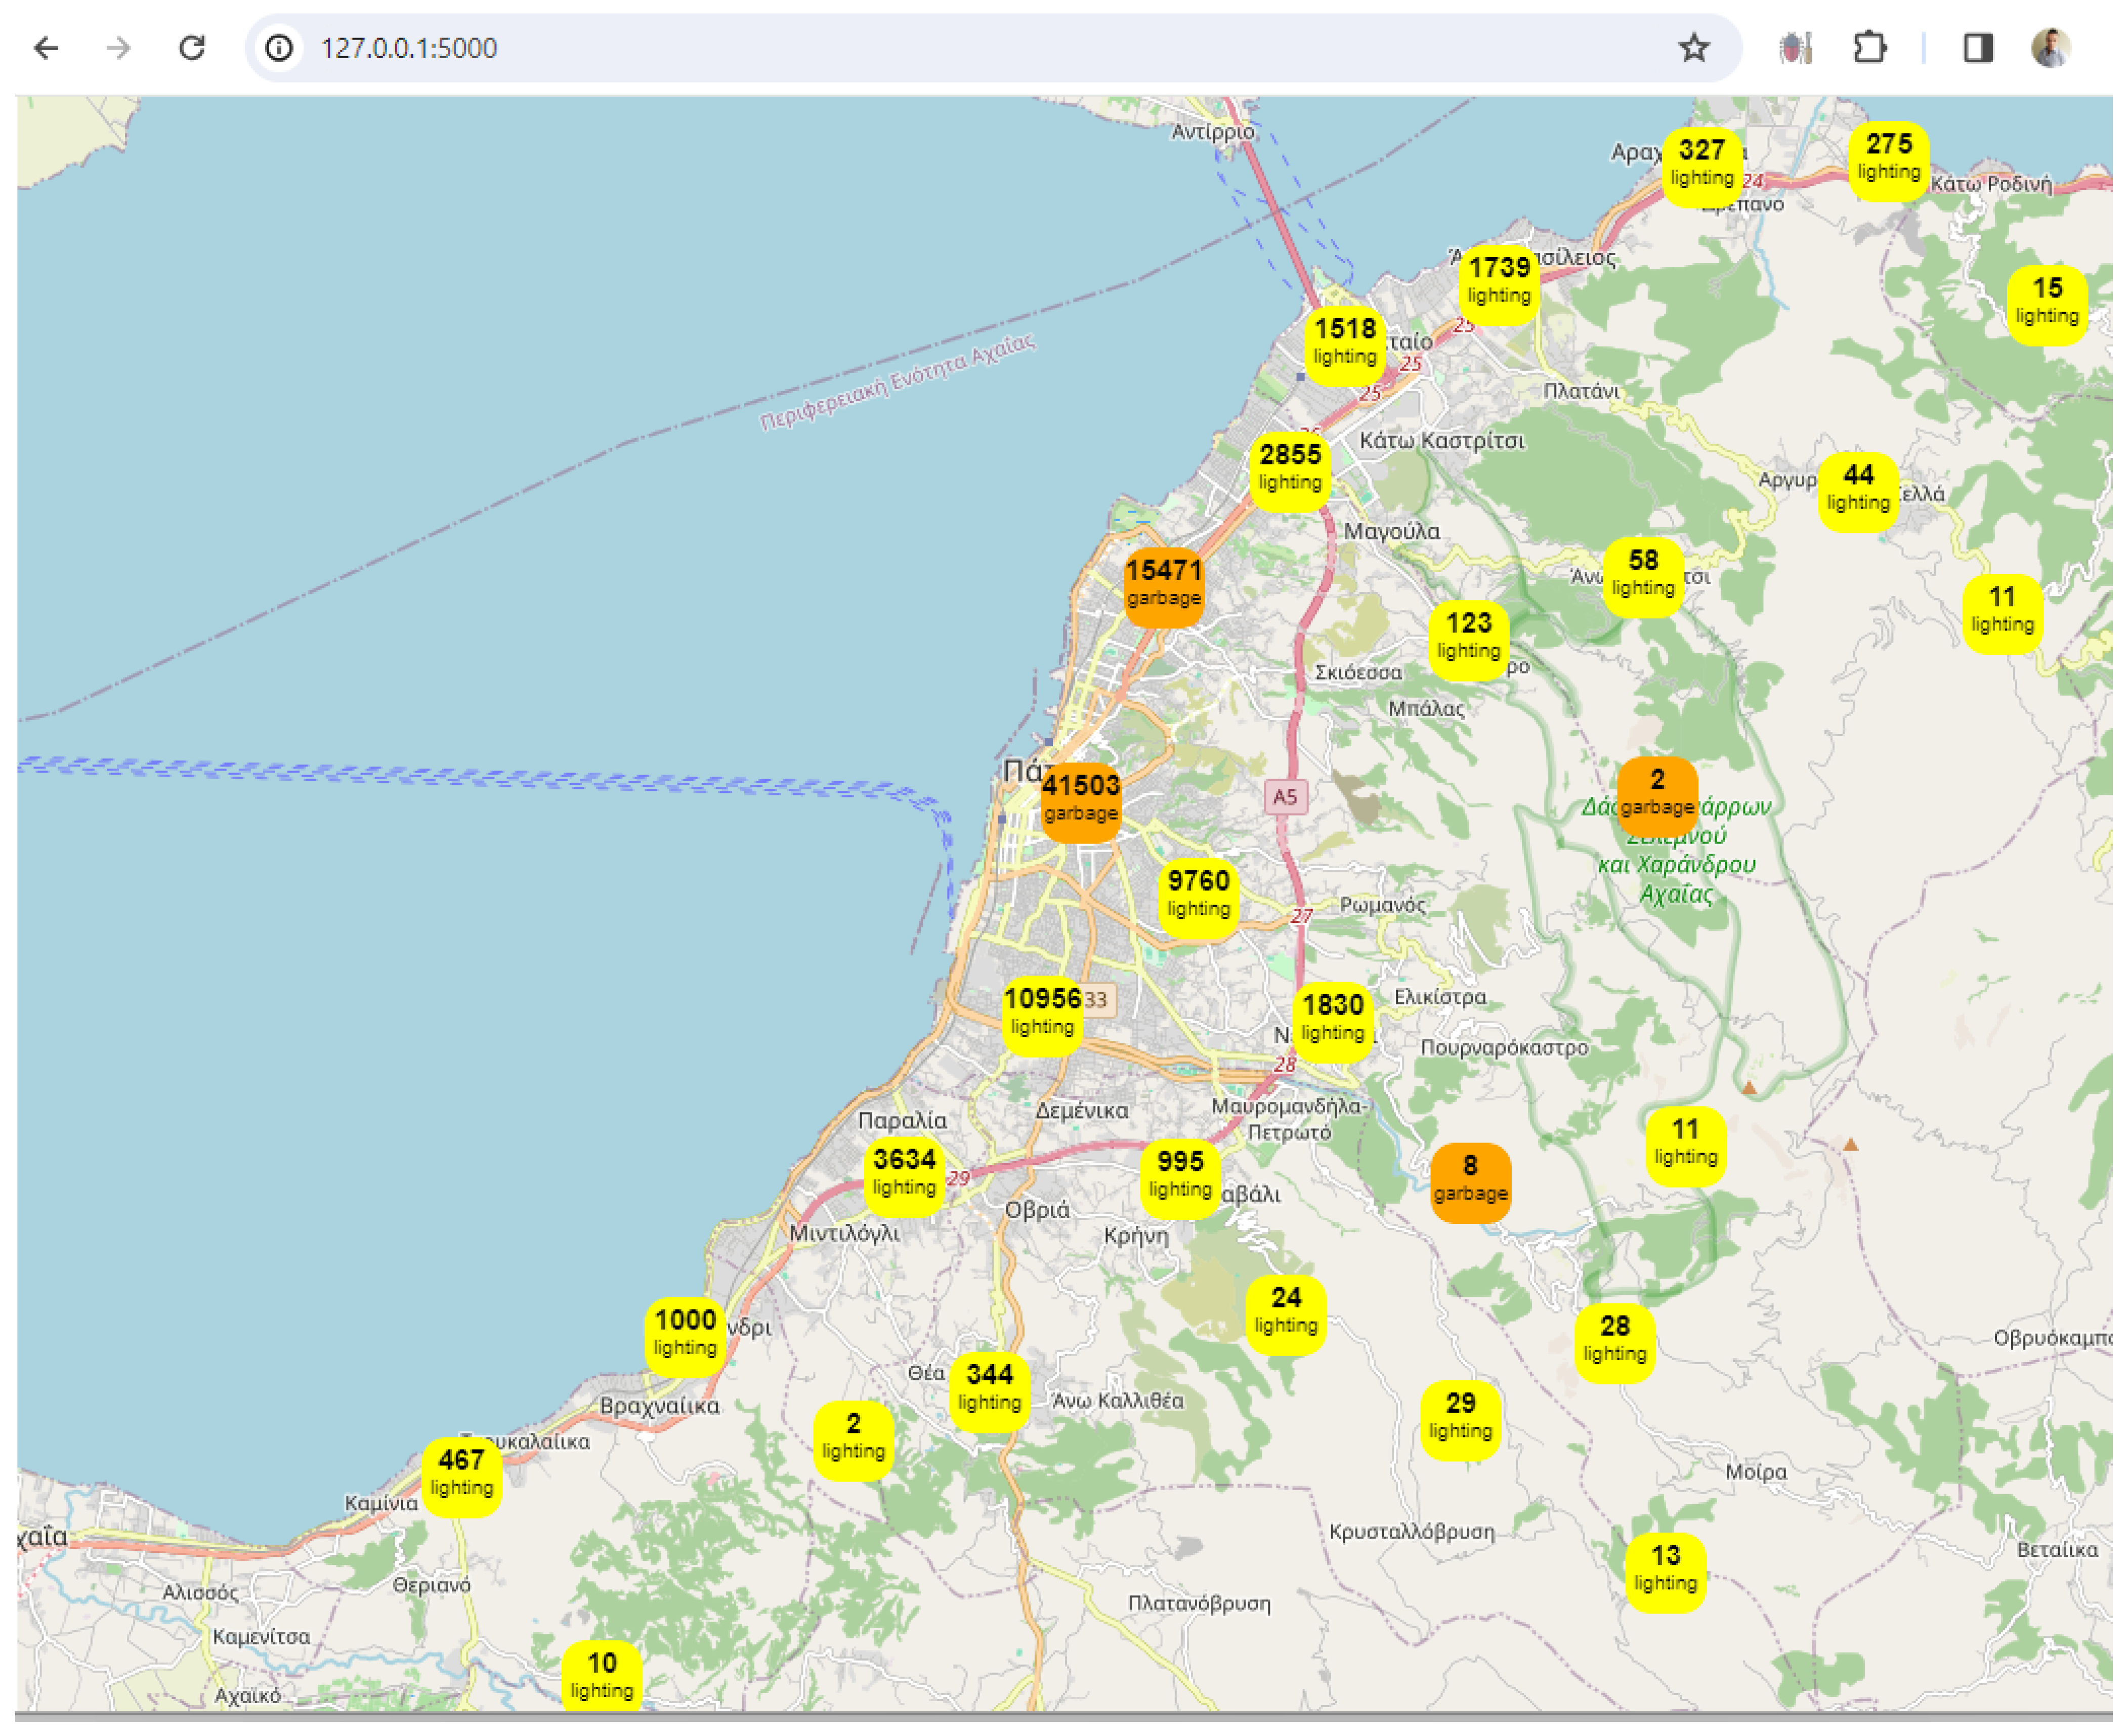Viewport: 2128px width, 1736px height.
Task: Select the 1739 lighting cluster marker
Action: tap(1499, 282)
